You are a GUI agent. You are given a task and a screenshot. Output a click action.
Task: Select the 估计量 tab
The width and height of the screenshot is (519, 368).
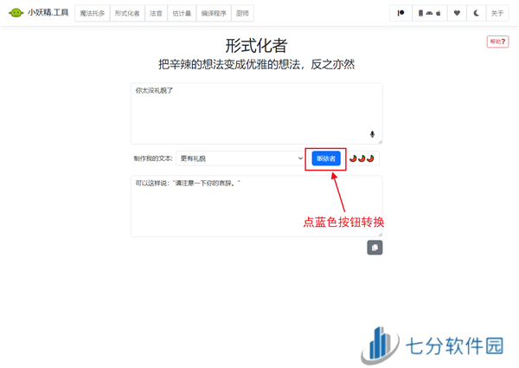[182, 14]
